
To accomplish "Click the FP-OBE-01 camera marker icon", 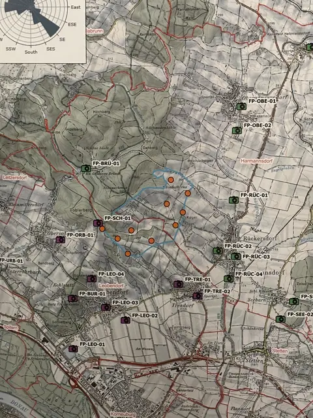I will (x=241, y=106).
